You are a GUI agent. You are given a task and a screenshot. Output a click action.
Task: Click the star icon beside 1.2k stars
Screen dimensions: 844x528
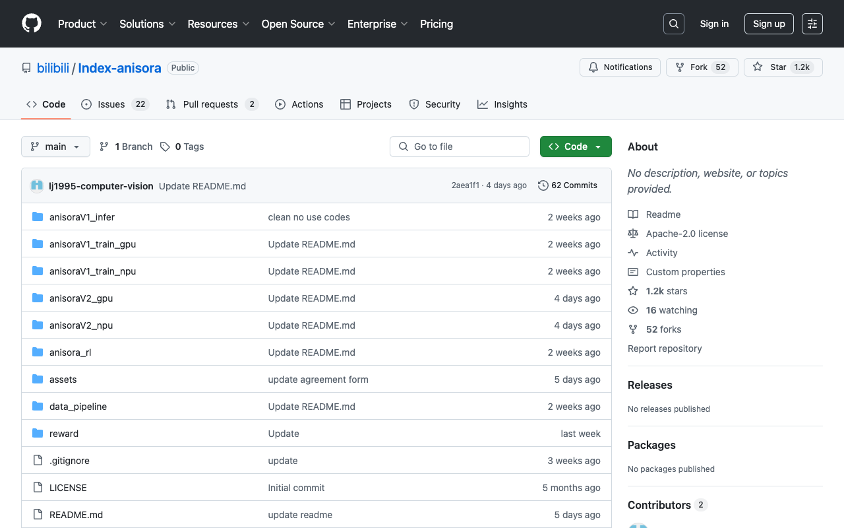633,291
